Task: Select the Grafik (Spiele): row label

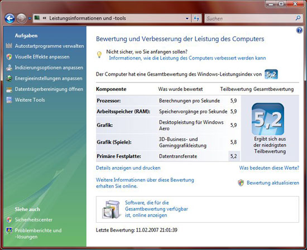Action: (x=114, y=142)
